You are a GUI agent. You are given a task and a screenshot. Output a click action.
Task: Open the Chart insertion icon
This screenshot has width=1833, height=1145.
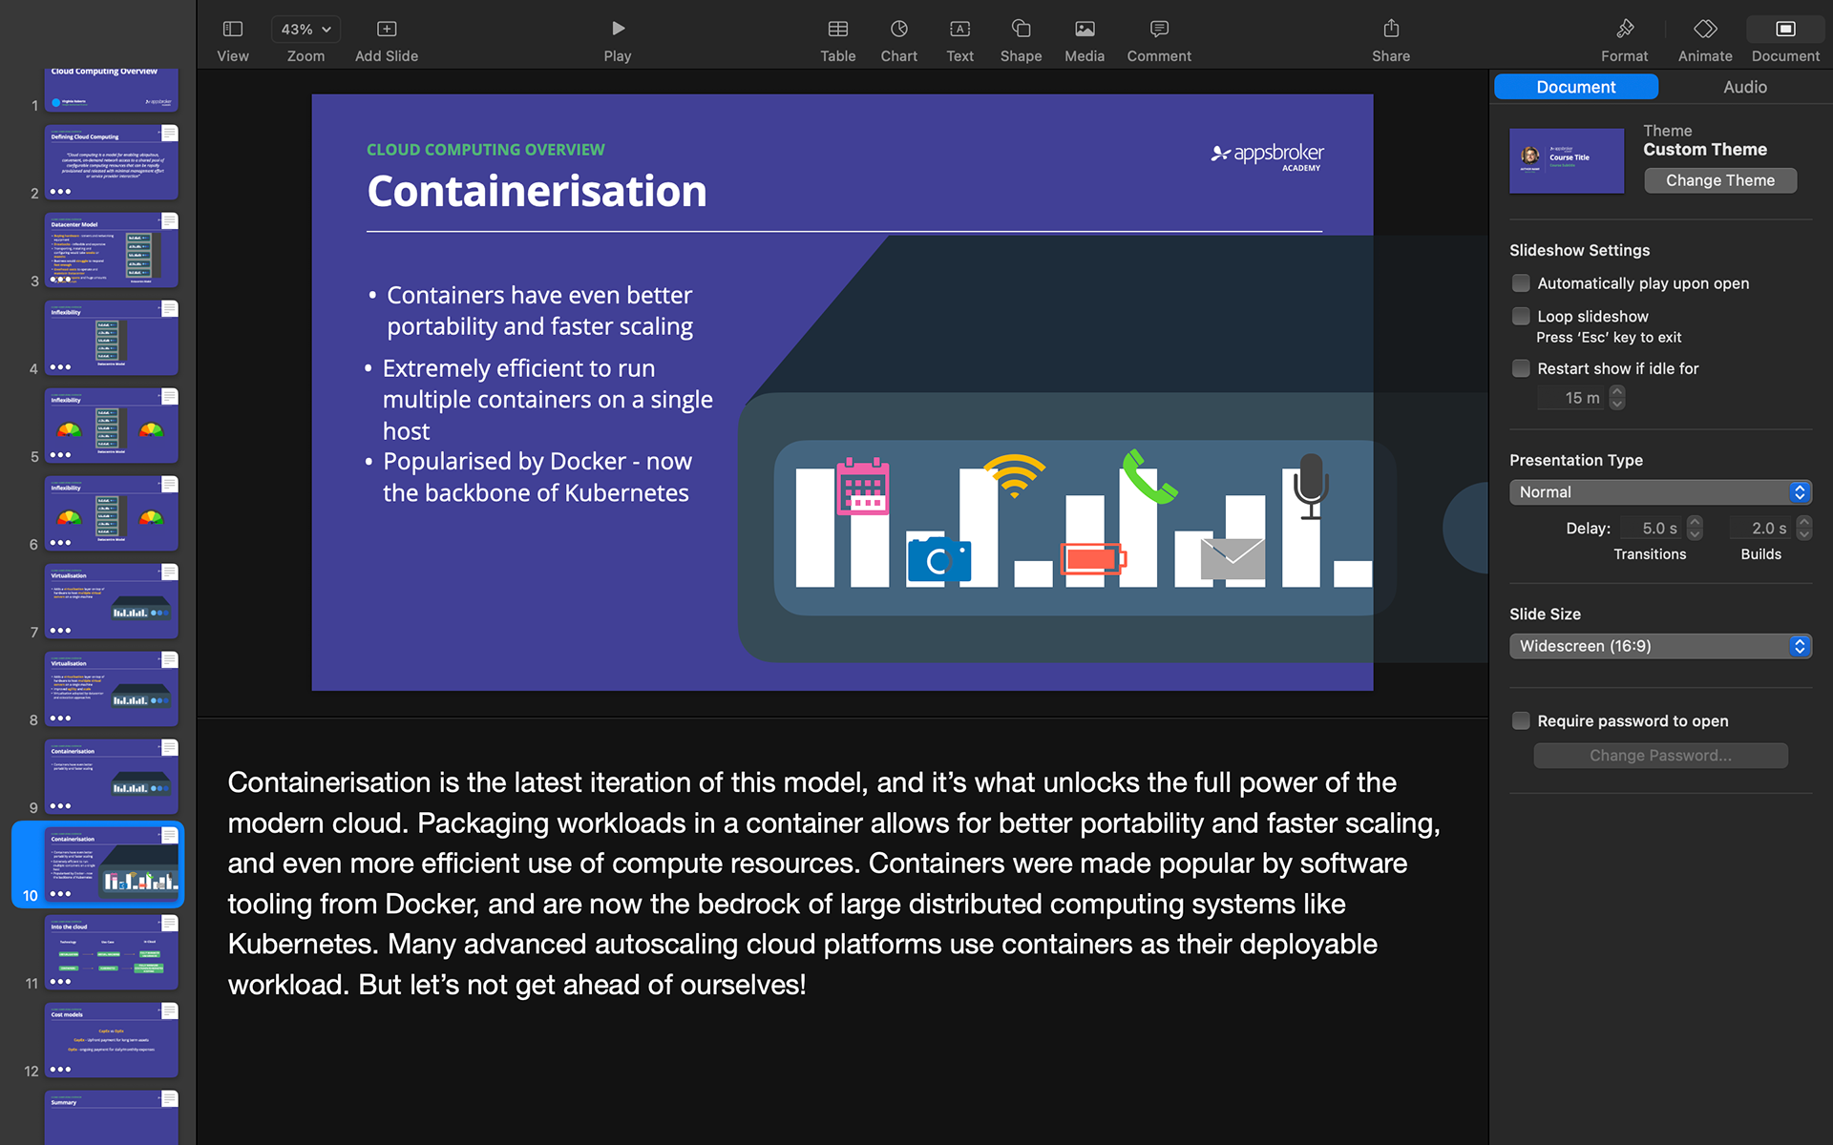898,30
